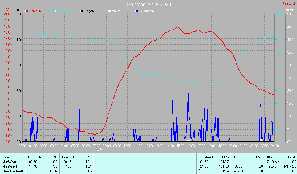297x174 pixels.
Task: Click the cyan humidity legend square
Action: pyautogui.click(x=54, y=11)
